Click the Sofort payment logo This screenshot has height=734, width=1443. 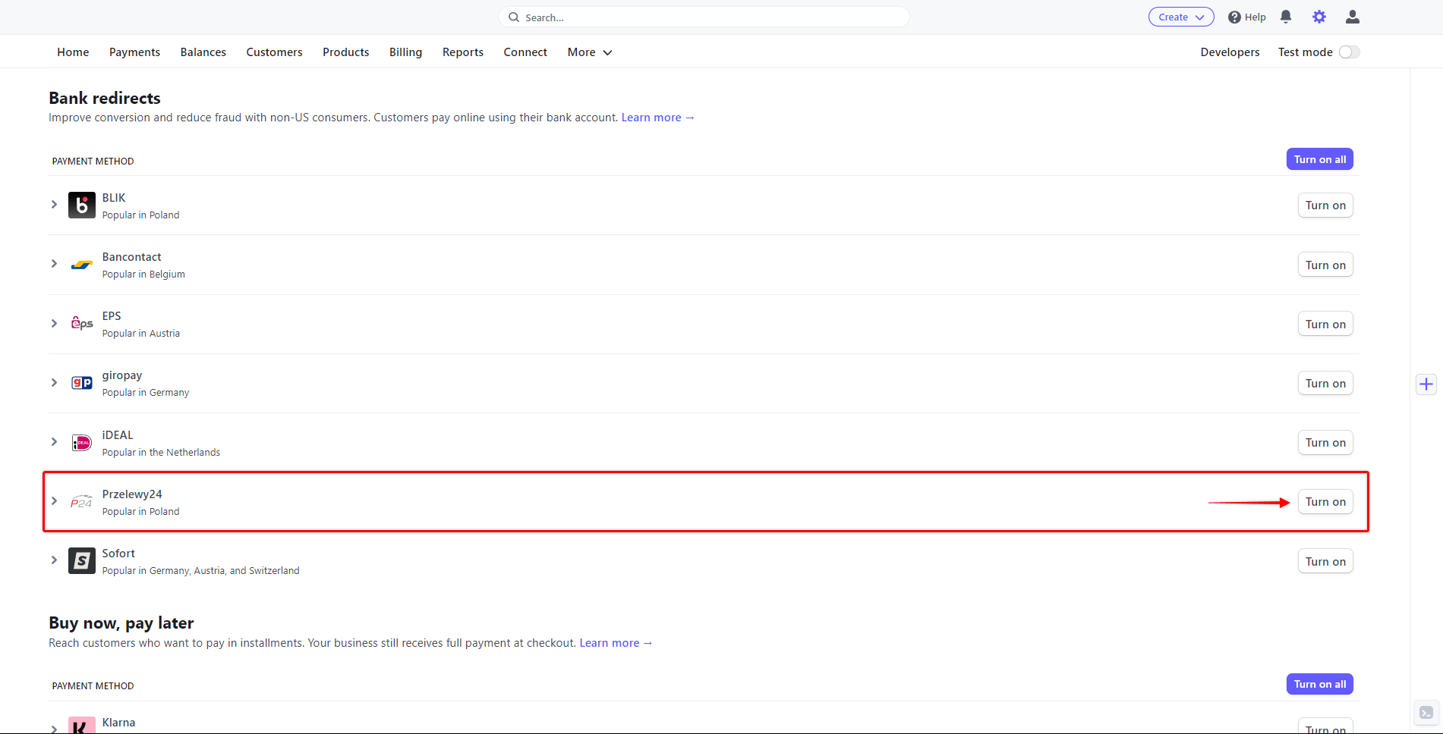pyautogui.click(x=82, y=561)
